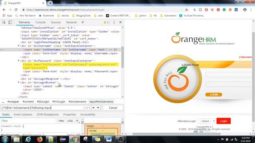Click the #content breadcrumb

pyautogui.click(x=28, y=102)
